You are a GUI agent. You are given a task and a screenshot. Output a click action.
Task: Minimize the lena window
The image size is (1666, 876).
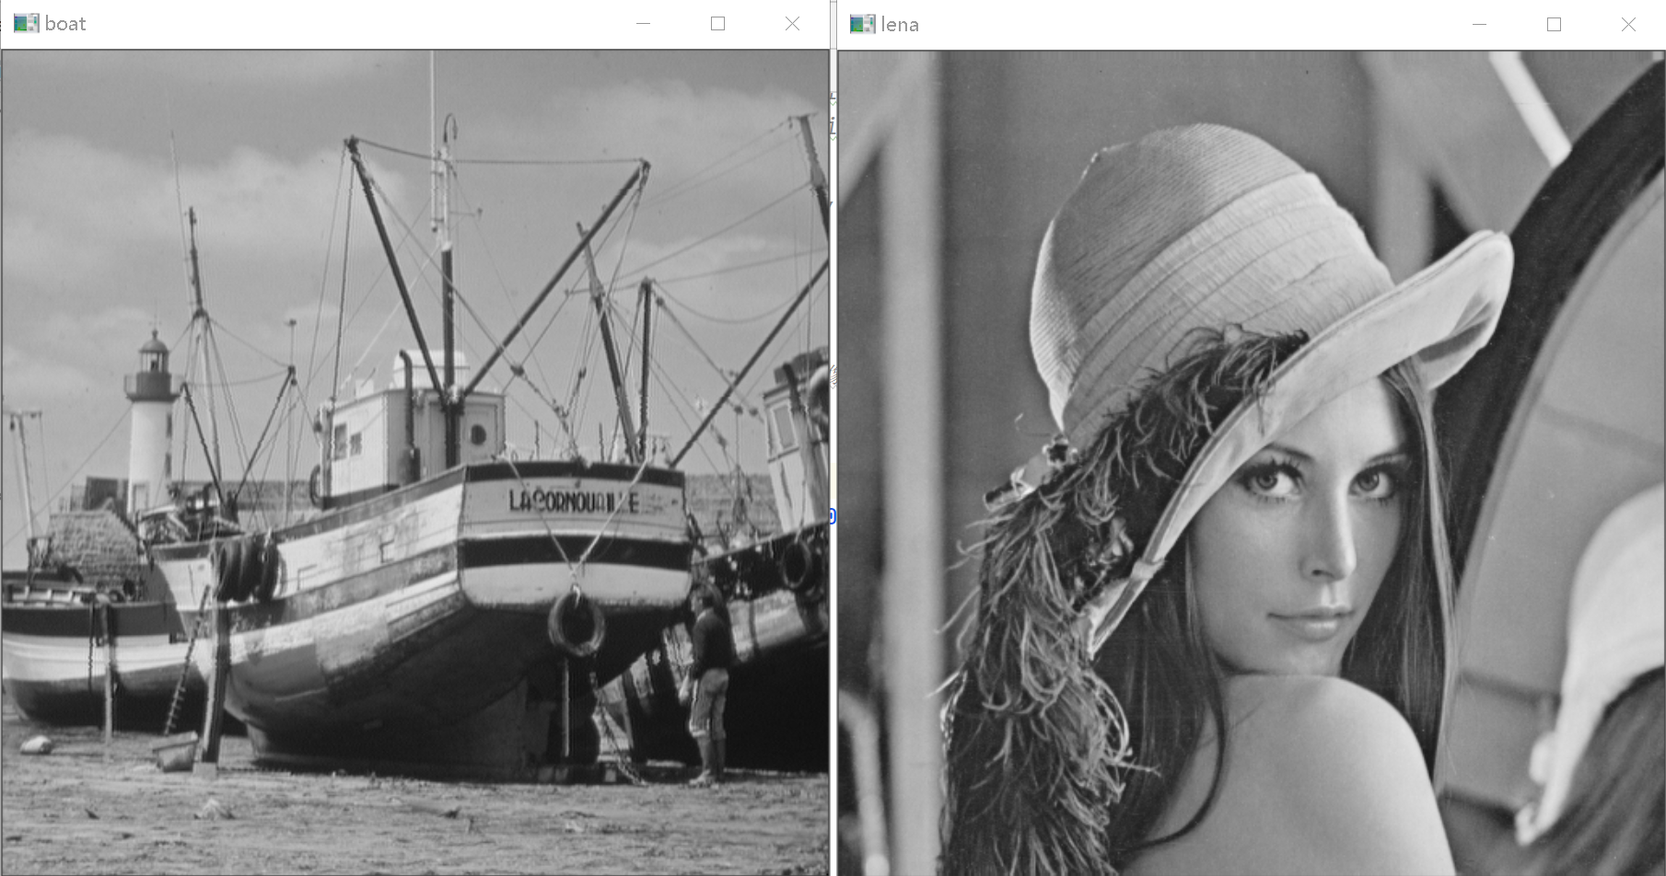1479,25
